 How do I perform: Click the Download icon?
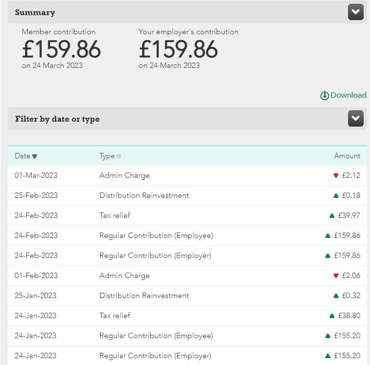pos(325,96)
